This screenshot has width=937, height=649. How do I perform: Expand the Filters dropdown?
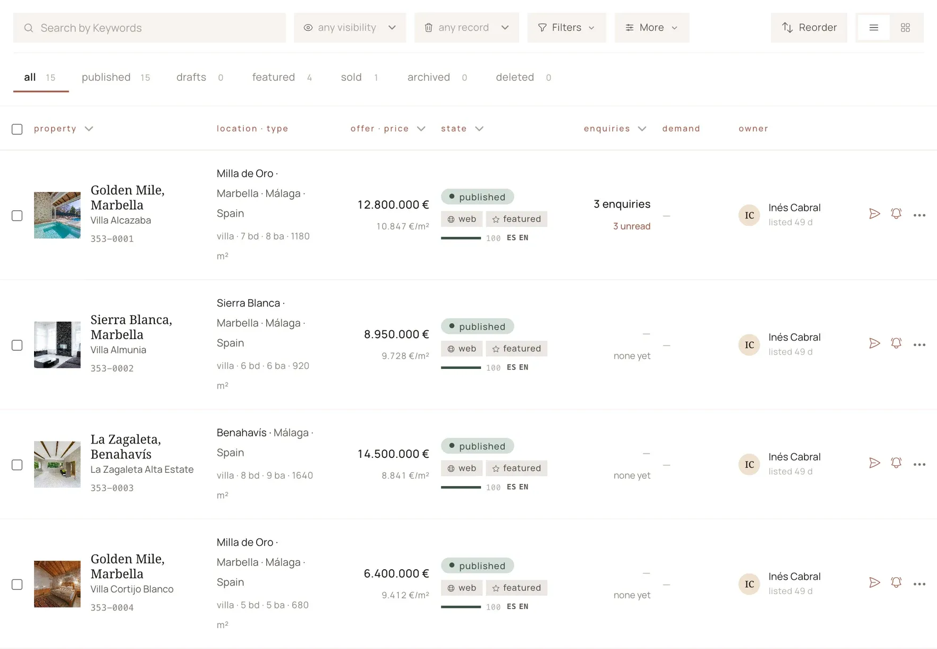click(566, 28)
